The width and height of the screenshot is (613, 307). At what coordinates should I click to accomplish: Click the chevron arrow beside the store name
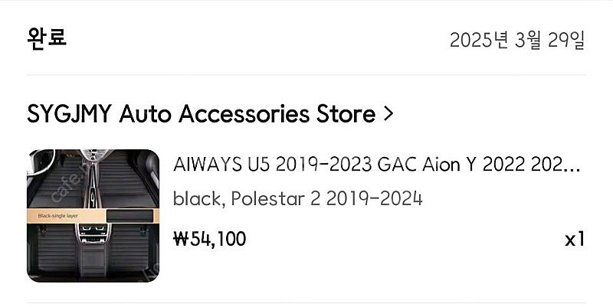(388, 114)
